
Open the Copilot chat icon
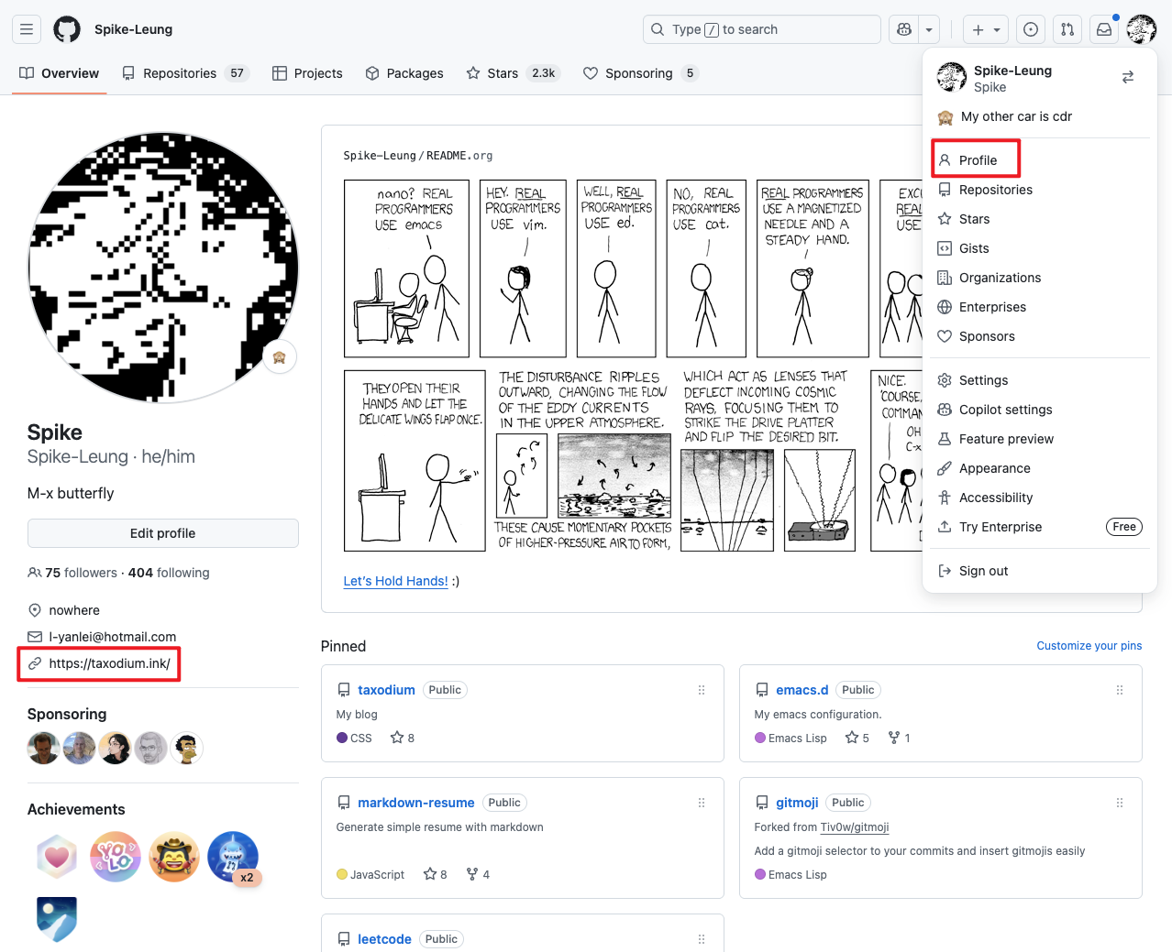pyautogui.click(x=904, y=29)
